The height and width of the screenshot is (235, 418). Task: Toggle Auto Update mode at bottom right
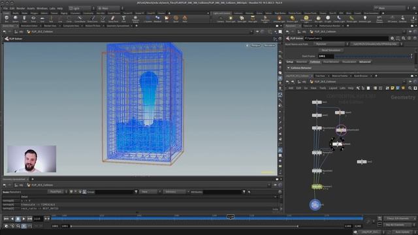coord(402,232)
